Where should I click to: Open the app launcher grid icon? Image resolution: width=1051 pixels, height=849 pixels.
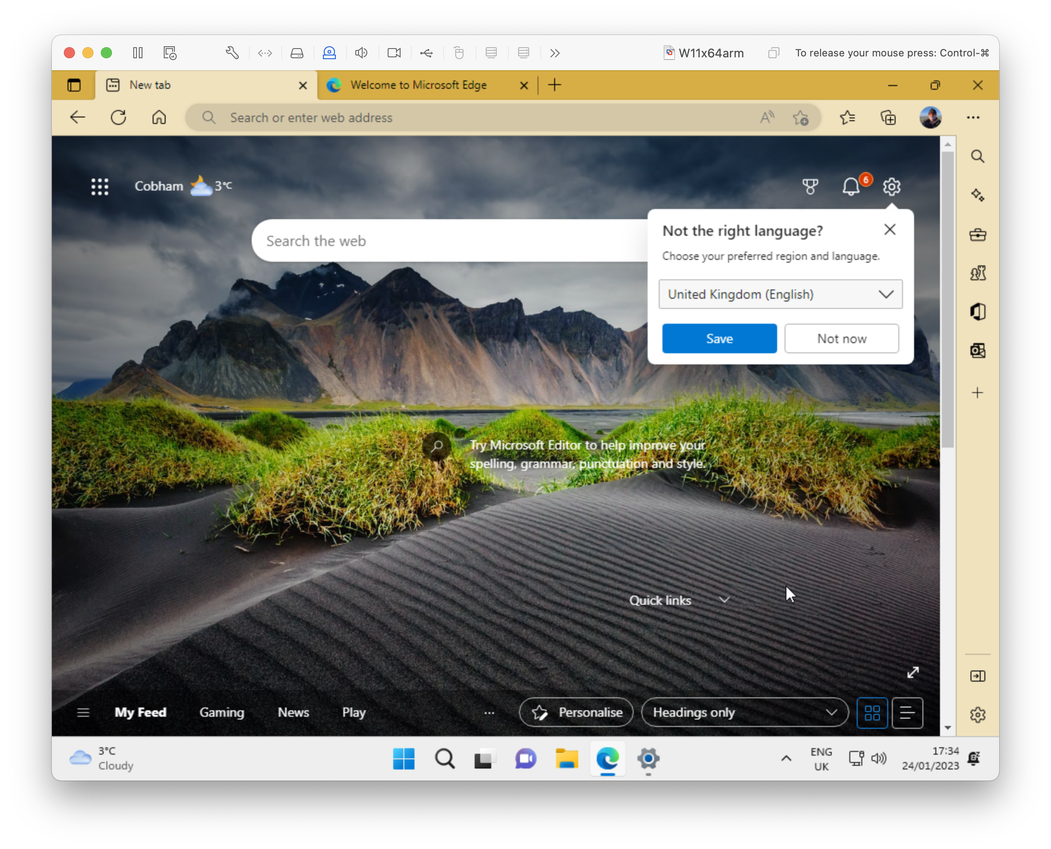coord(100,186)
